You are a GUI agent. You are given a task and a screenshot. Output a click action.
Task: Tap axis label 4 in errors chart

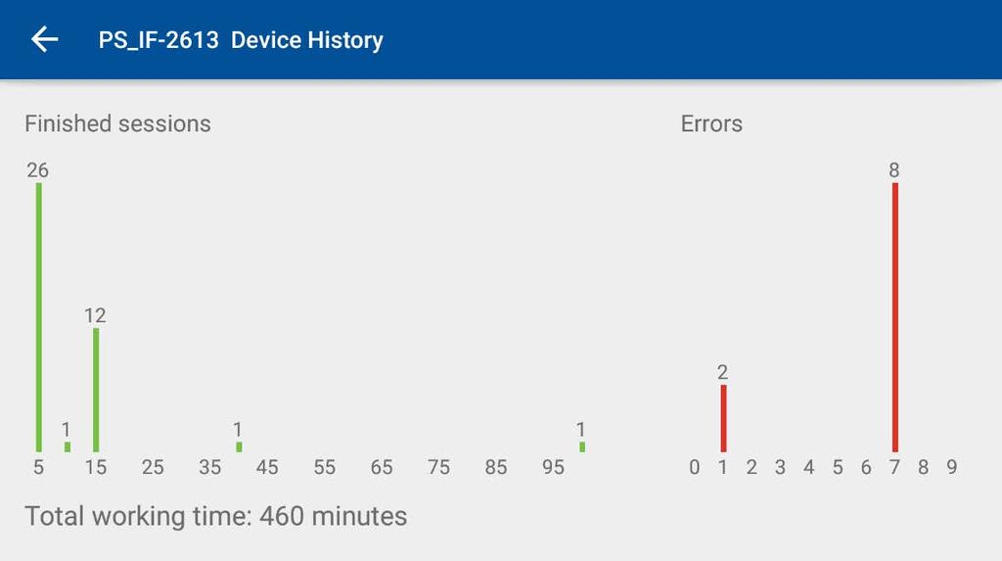click(809, 468)
